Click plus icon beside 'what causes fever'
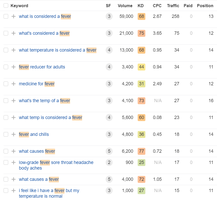217x201 pixels. (14, 151)
